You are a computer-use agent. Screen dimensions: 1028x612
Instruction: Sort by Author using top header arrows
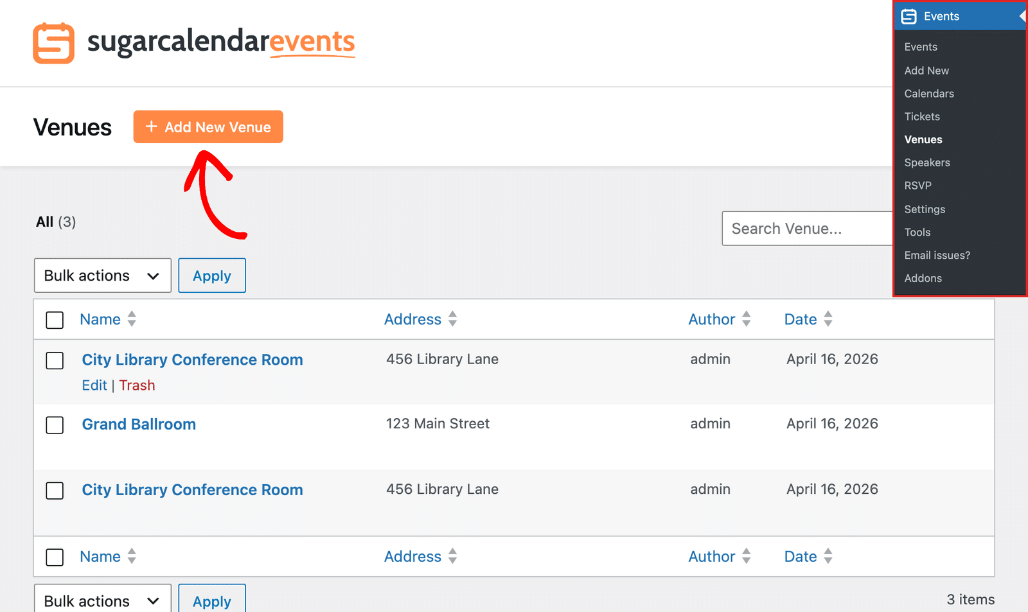(746, 319)
